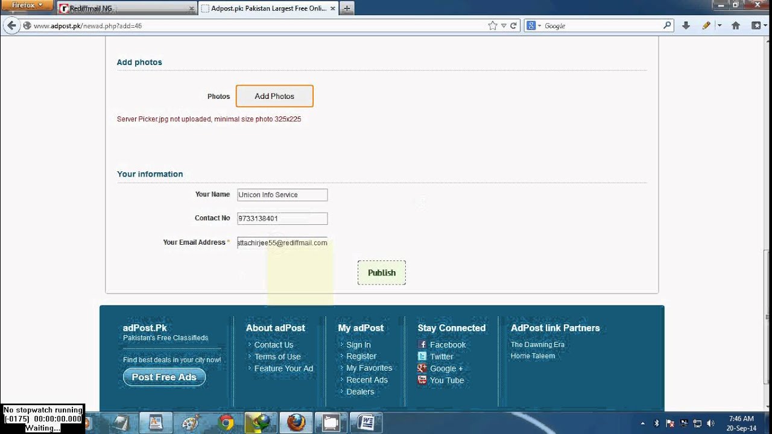
Task: Click the Home icon in Firefox toolbar
Action: pyautogui.click(x=735, y=26)
